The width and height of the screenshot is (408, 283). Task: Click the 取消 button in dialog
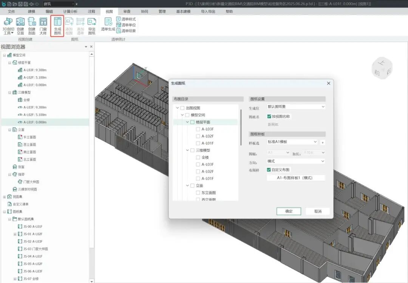coord(318,211)
